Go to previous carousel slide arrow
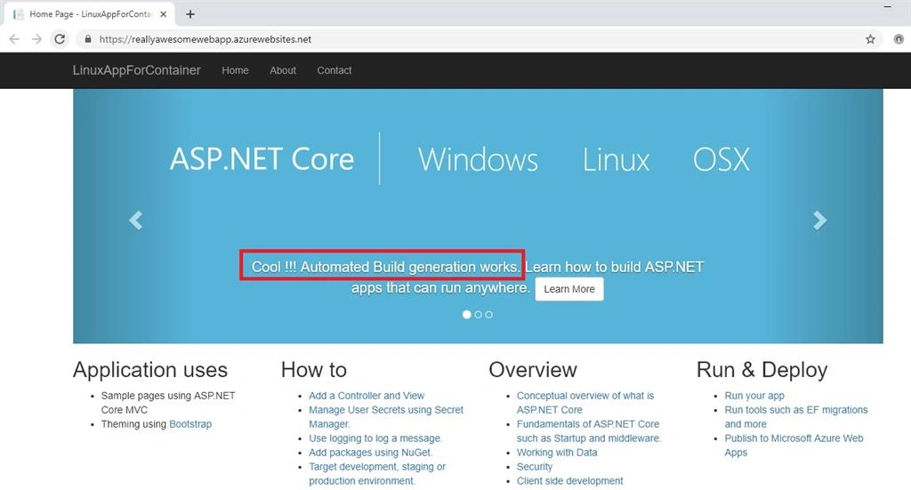The image size is (911, 490). coord(135,220)
